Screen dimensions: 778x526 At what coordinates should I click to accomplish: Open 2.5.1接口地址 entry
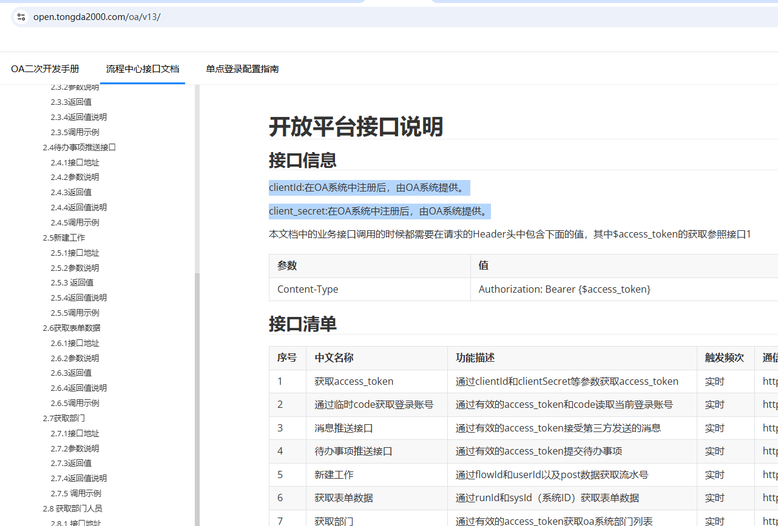point(75,253)
